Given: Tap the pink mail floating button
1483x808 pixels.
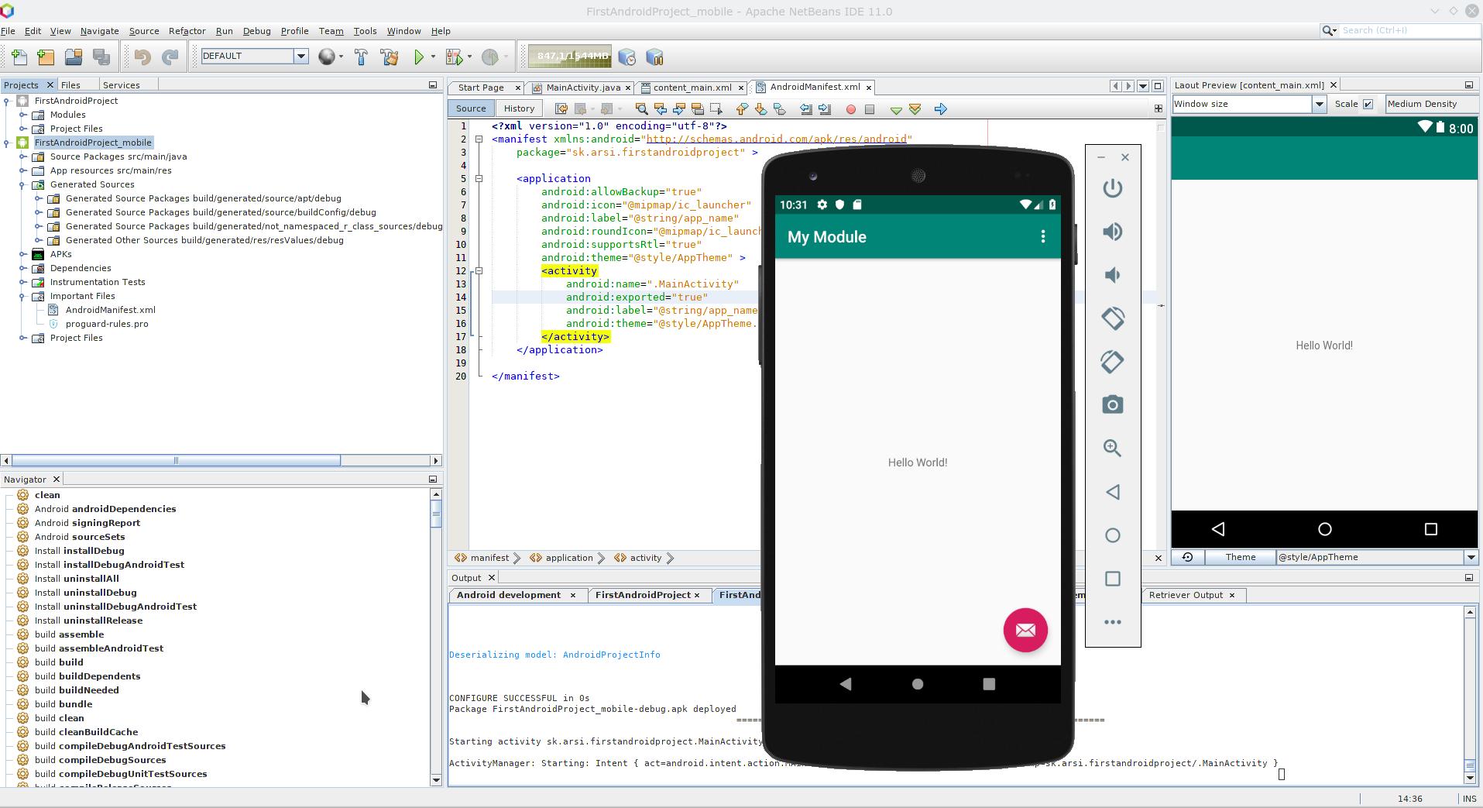Looking at the screenshot, I should point(1025,630).
